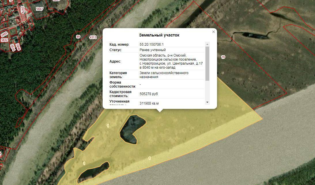Screen dimensions: 315x185
Task: Click cadastral number value 55:20:150706:1
Action: (x=151, y=45)
